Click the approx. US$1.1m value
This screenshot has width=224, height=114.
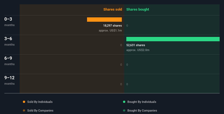tap(110, 30)
